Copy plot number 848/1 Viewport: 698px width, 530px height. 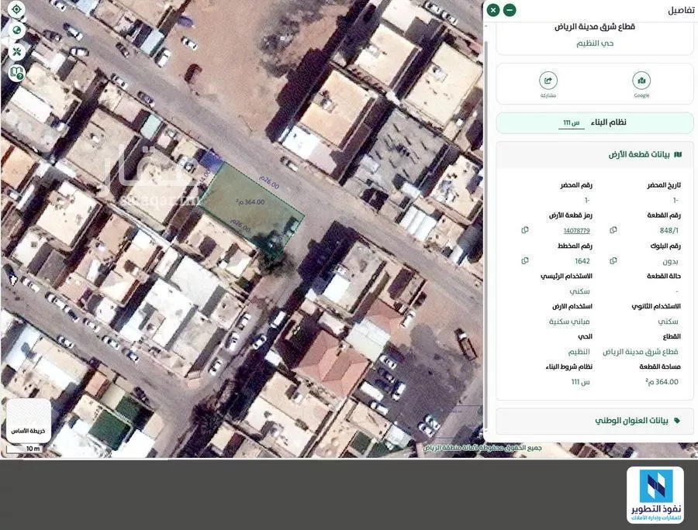[613, 229]
